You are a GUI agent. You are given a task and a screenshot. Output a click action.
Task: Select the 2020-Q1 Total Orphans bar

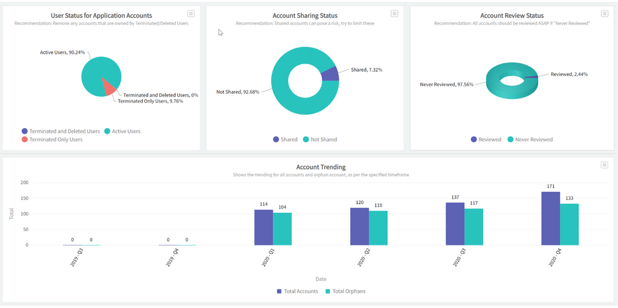[x=281, y=229]
